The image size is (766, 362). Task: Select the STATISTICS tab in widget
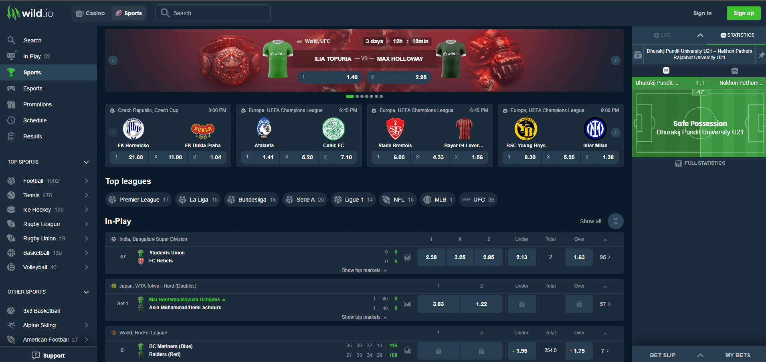[738, 35]
